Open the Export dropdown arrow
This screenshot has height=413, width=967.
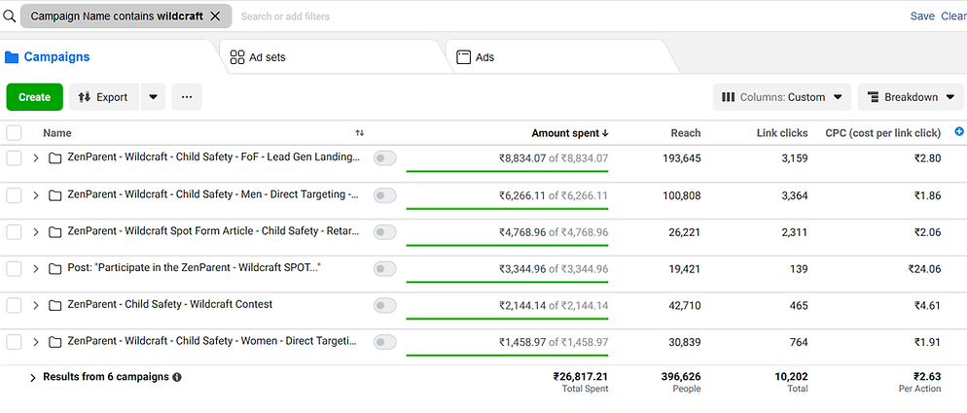(x=153, y=97)
